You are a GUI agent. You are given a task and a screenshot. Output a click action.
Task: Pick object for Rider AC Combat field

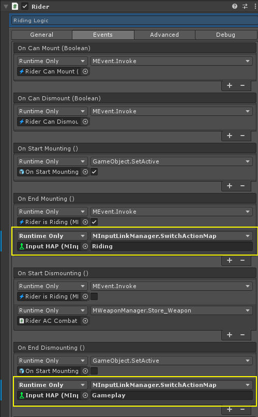[85, 321]
